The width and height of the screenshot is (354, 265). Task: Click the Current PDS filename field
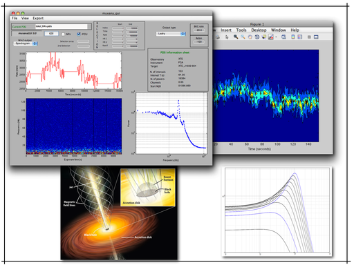[62, 26]
